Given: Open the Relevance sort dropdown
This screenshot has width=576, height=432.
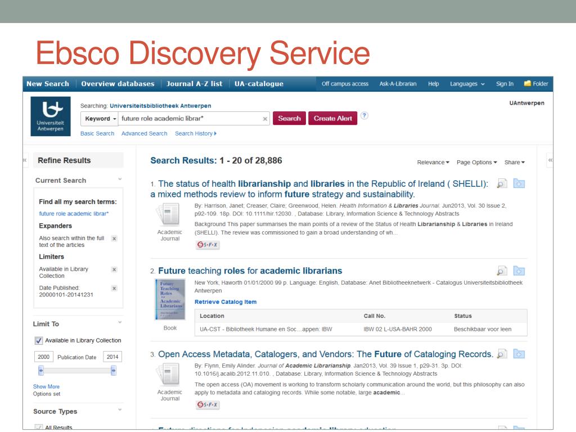Looking at the screenshot, I should click(433, 163).
